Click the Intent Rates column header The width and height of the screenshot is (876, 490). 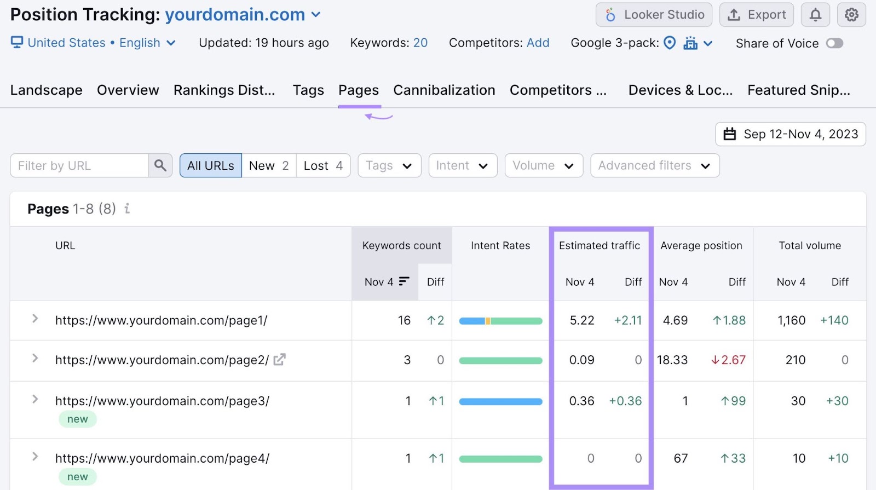tap(500, 246)
